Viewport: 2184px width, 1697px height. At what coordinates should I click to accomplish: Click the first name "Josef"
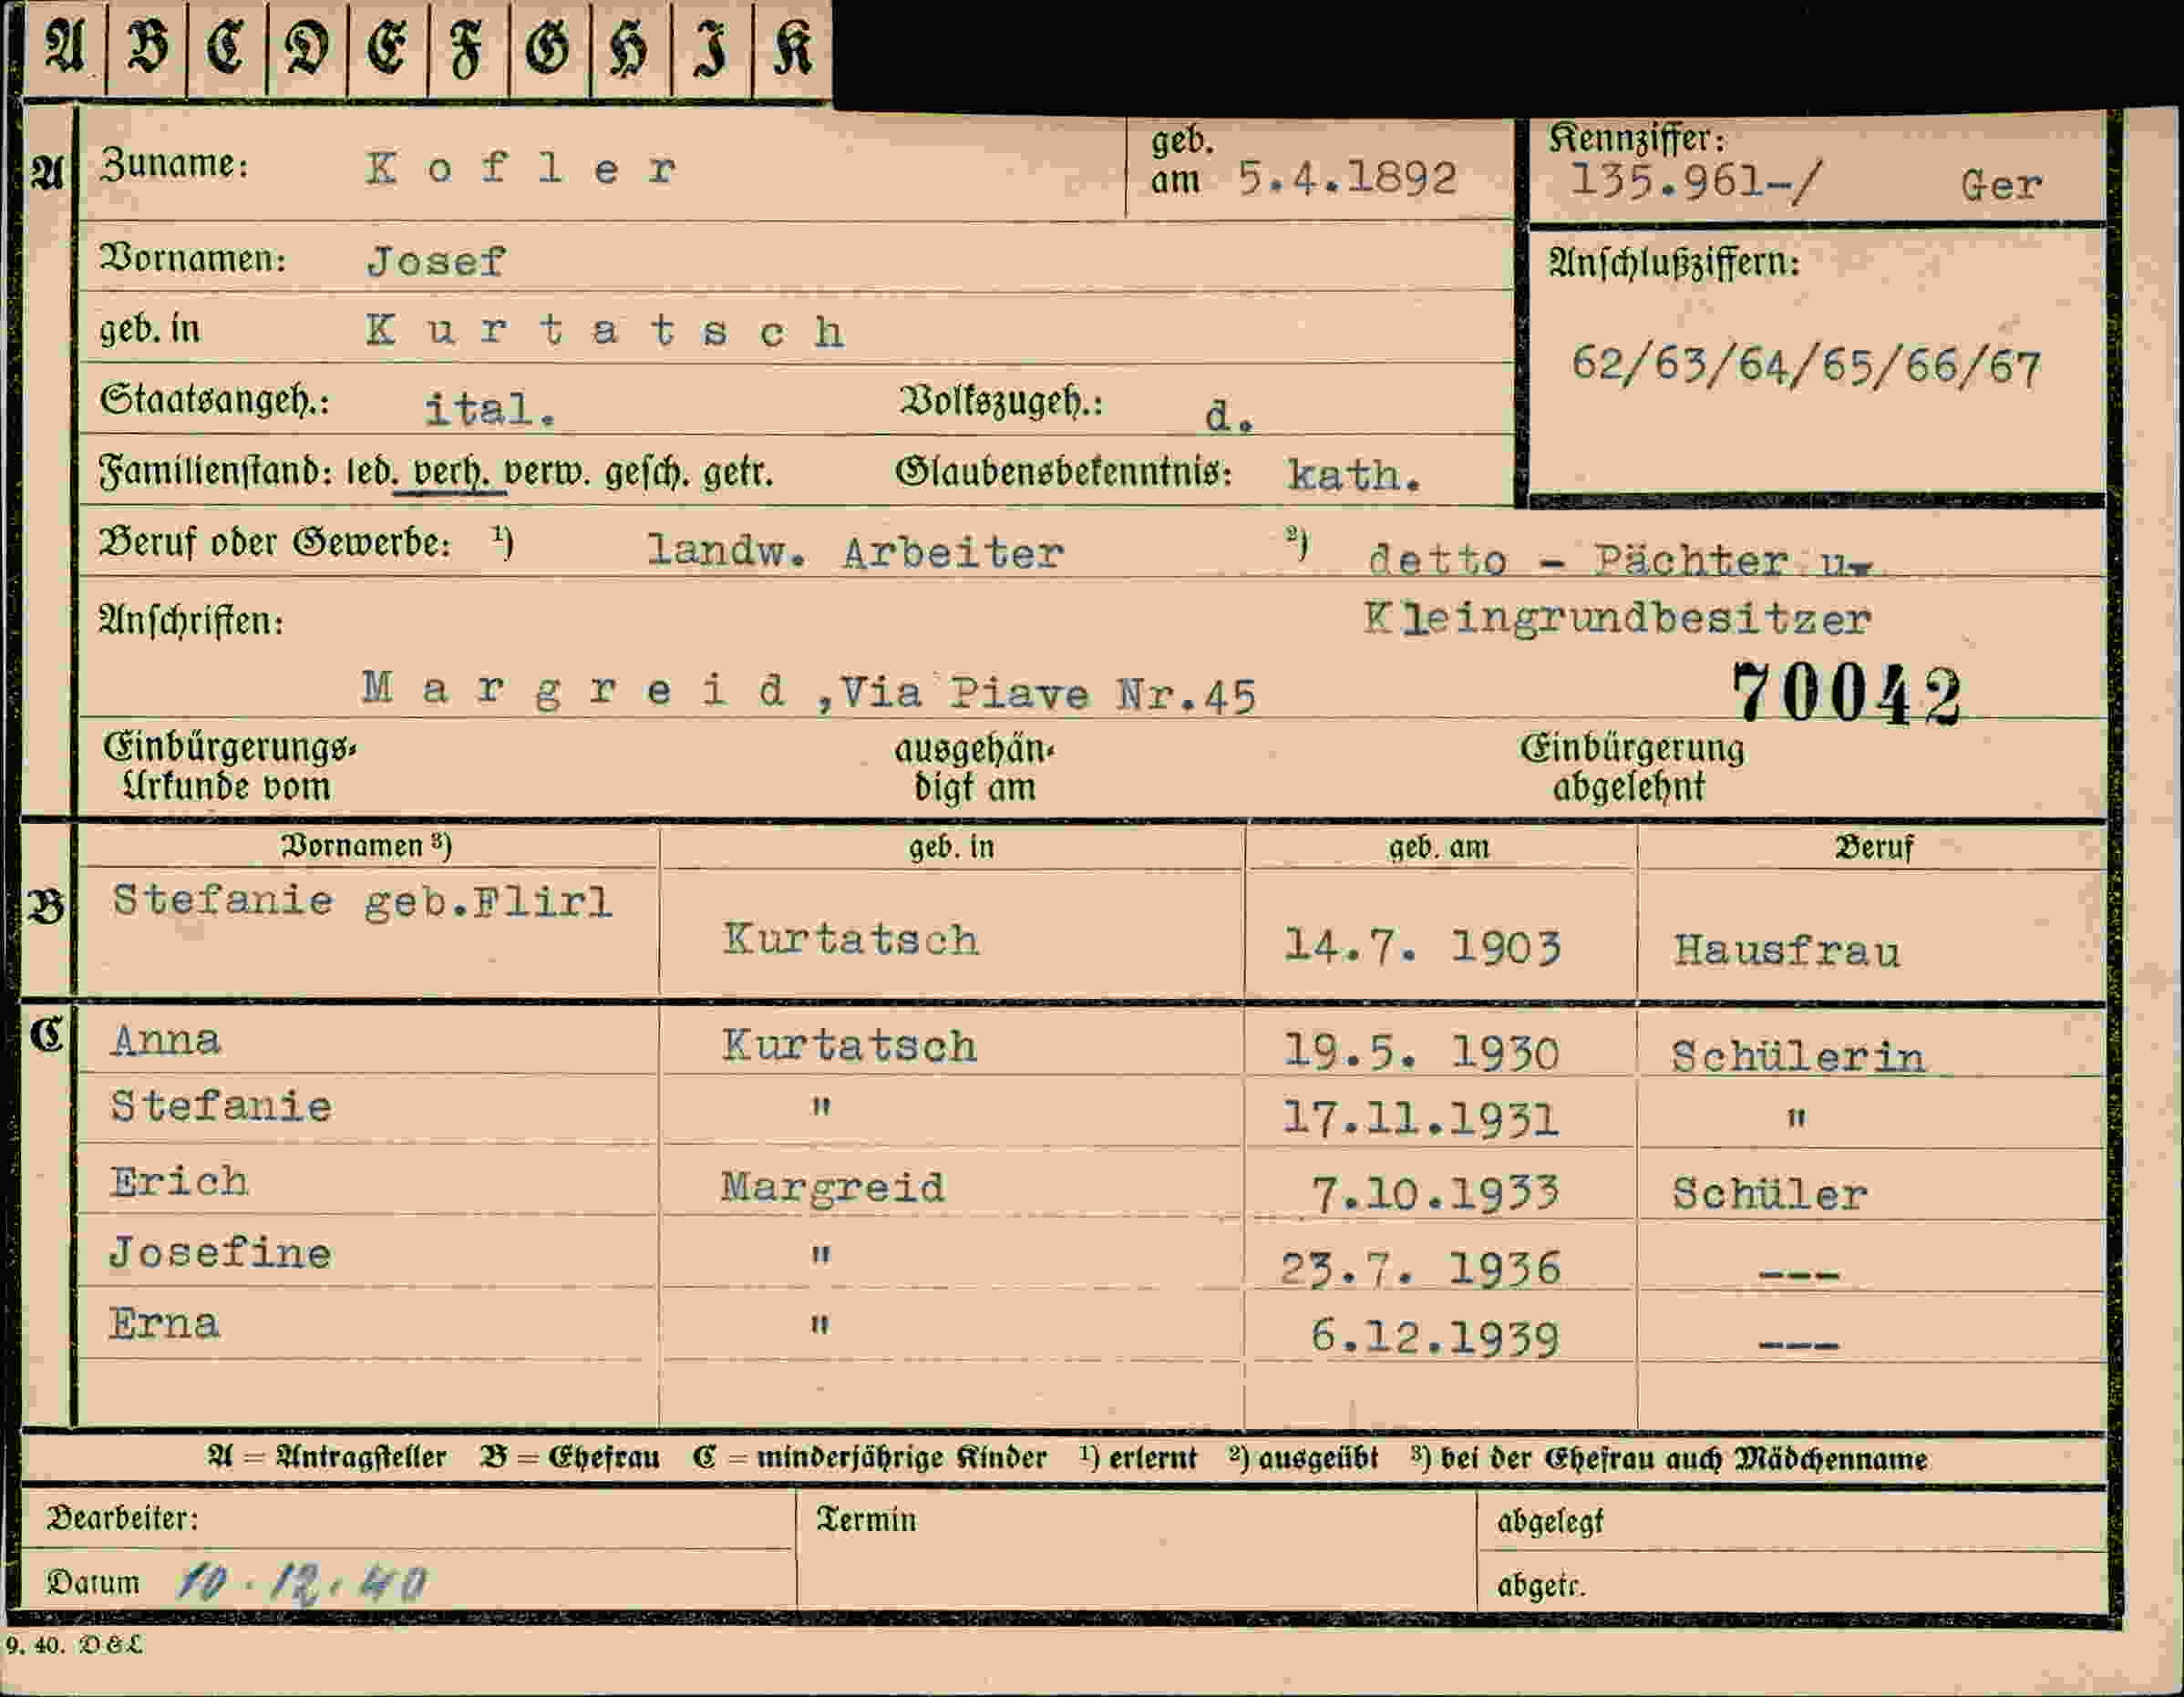436,262
